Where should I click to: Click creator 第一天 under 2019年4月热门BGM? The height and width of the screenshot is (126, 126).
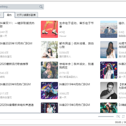[x=63, y=97]
